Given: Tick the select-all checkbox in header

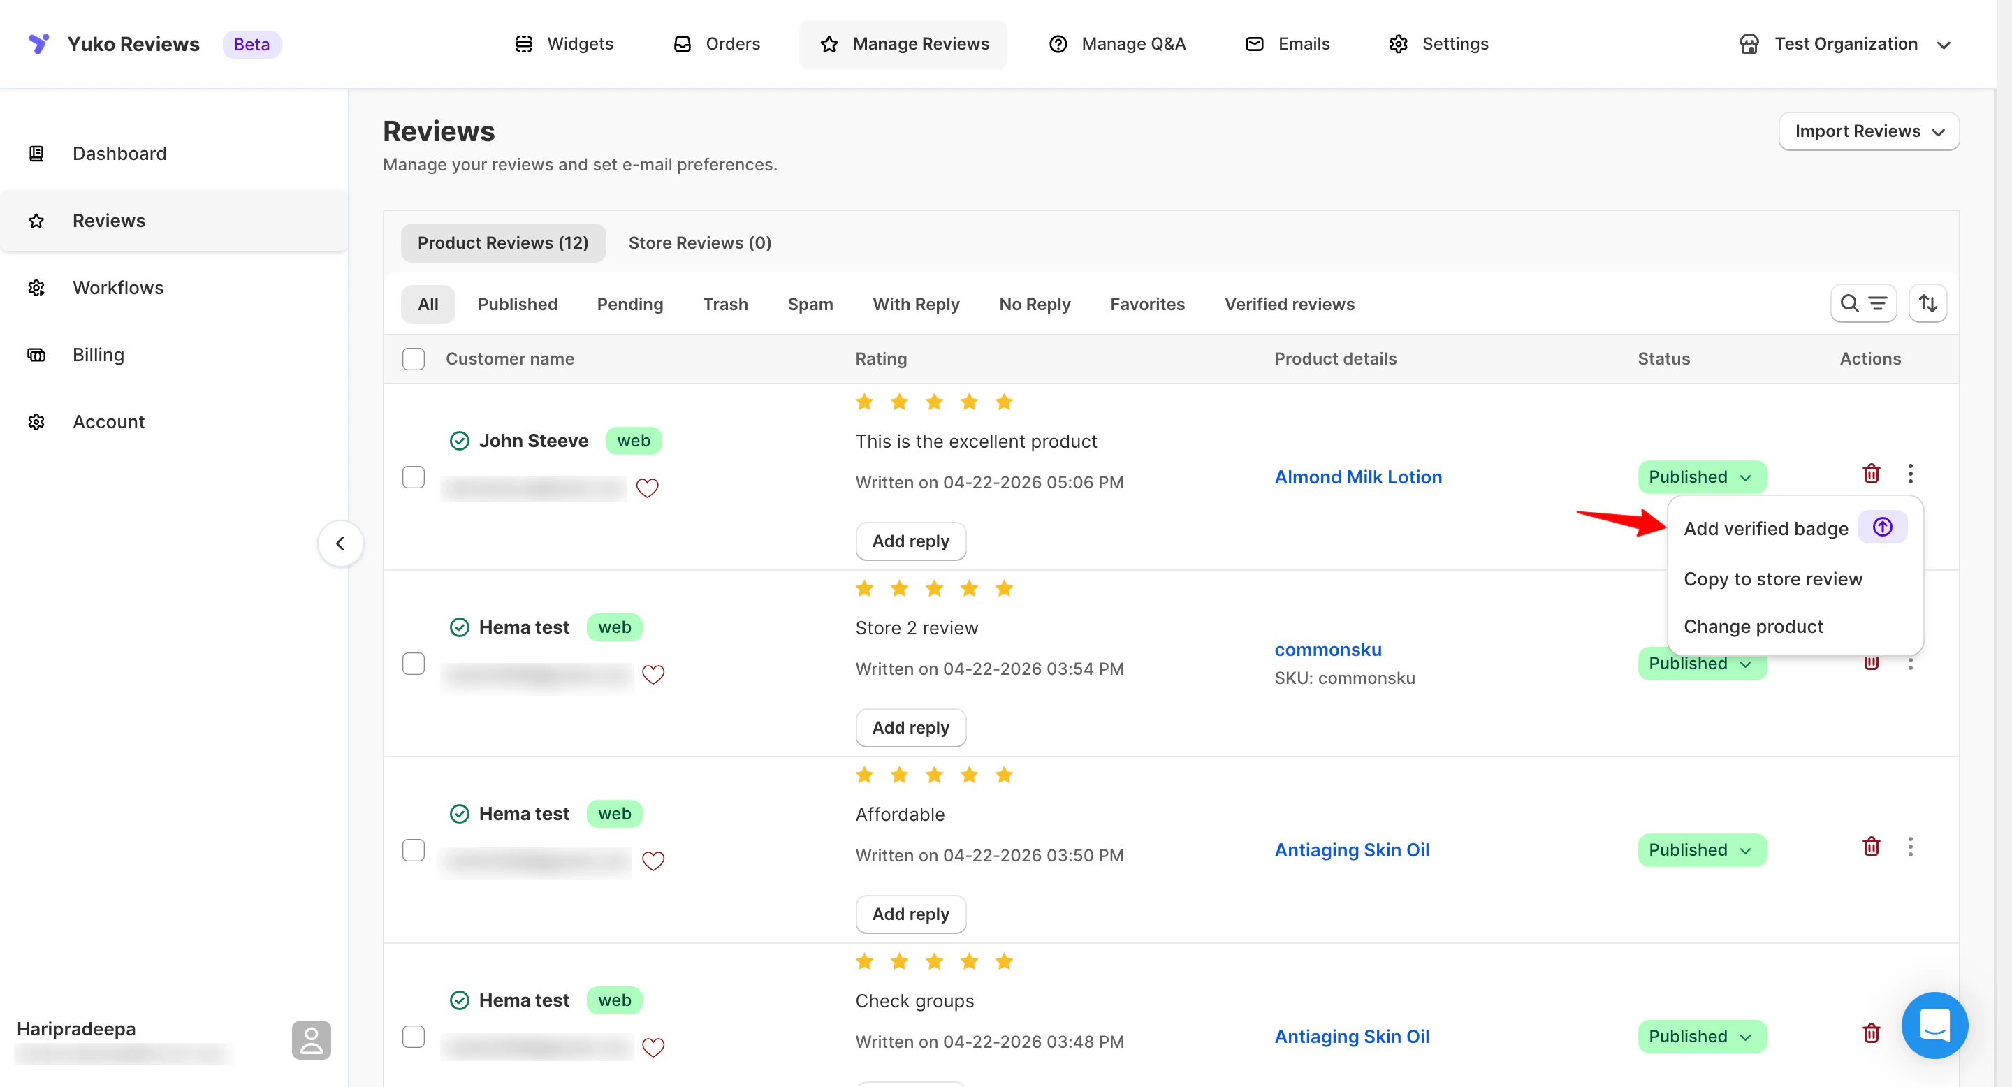Looking at the screenshot, I should [x=413, y=359].
